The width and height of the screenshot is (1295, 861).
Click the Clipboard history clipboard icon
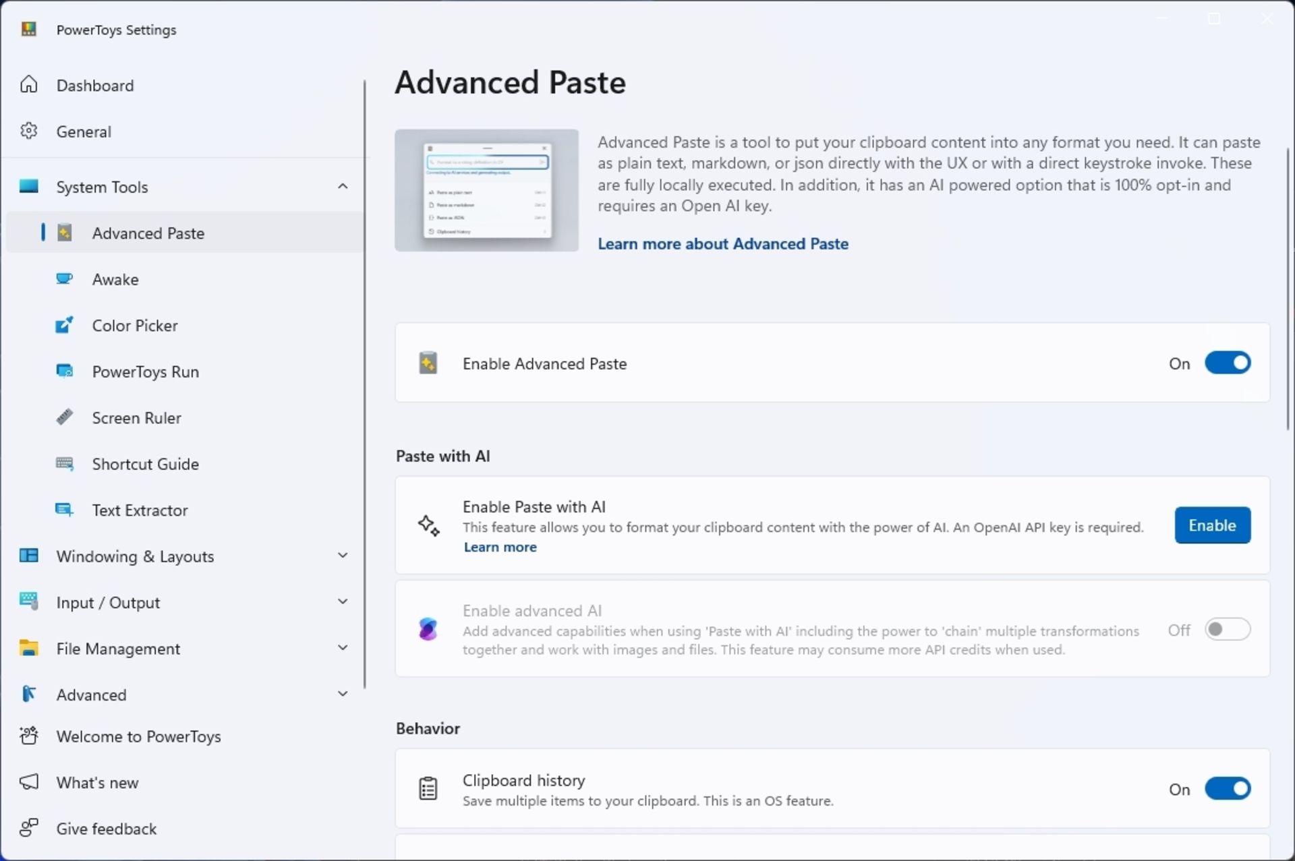[x=428, y=789]
